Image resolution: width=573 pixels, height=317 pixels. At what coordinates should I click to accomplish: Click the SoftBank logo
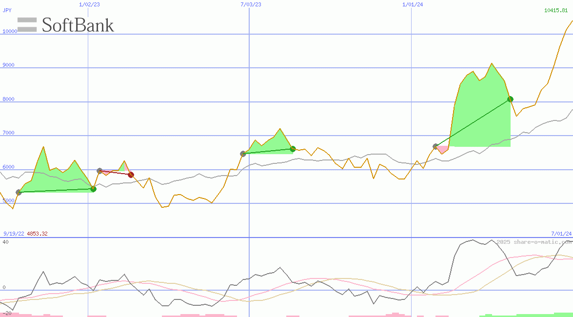coord(66,24)
